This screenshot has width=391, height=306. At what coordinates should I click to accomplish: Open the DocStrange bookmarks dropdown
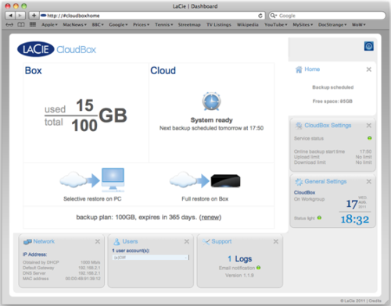coord(332,25)
